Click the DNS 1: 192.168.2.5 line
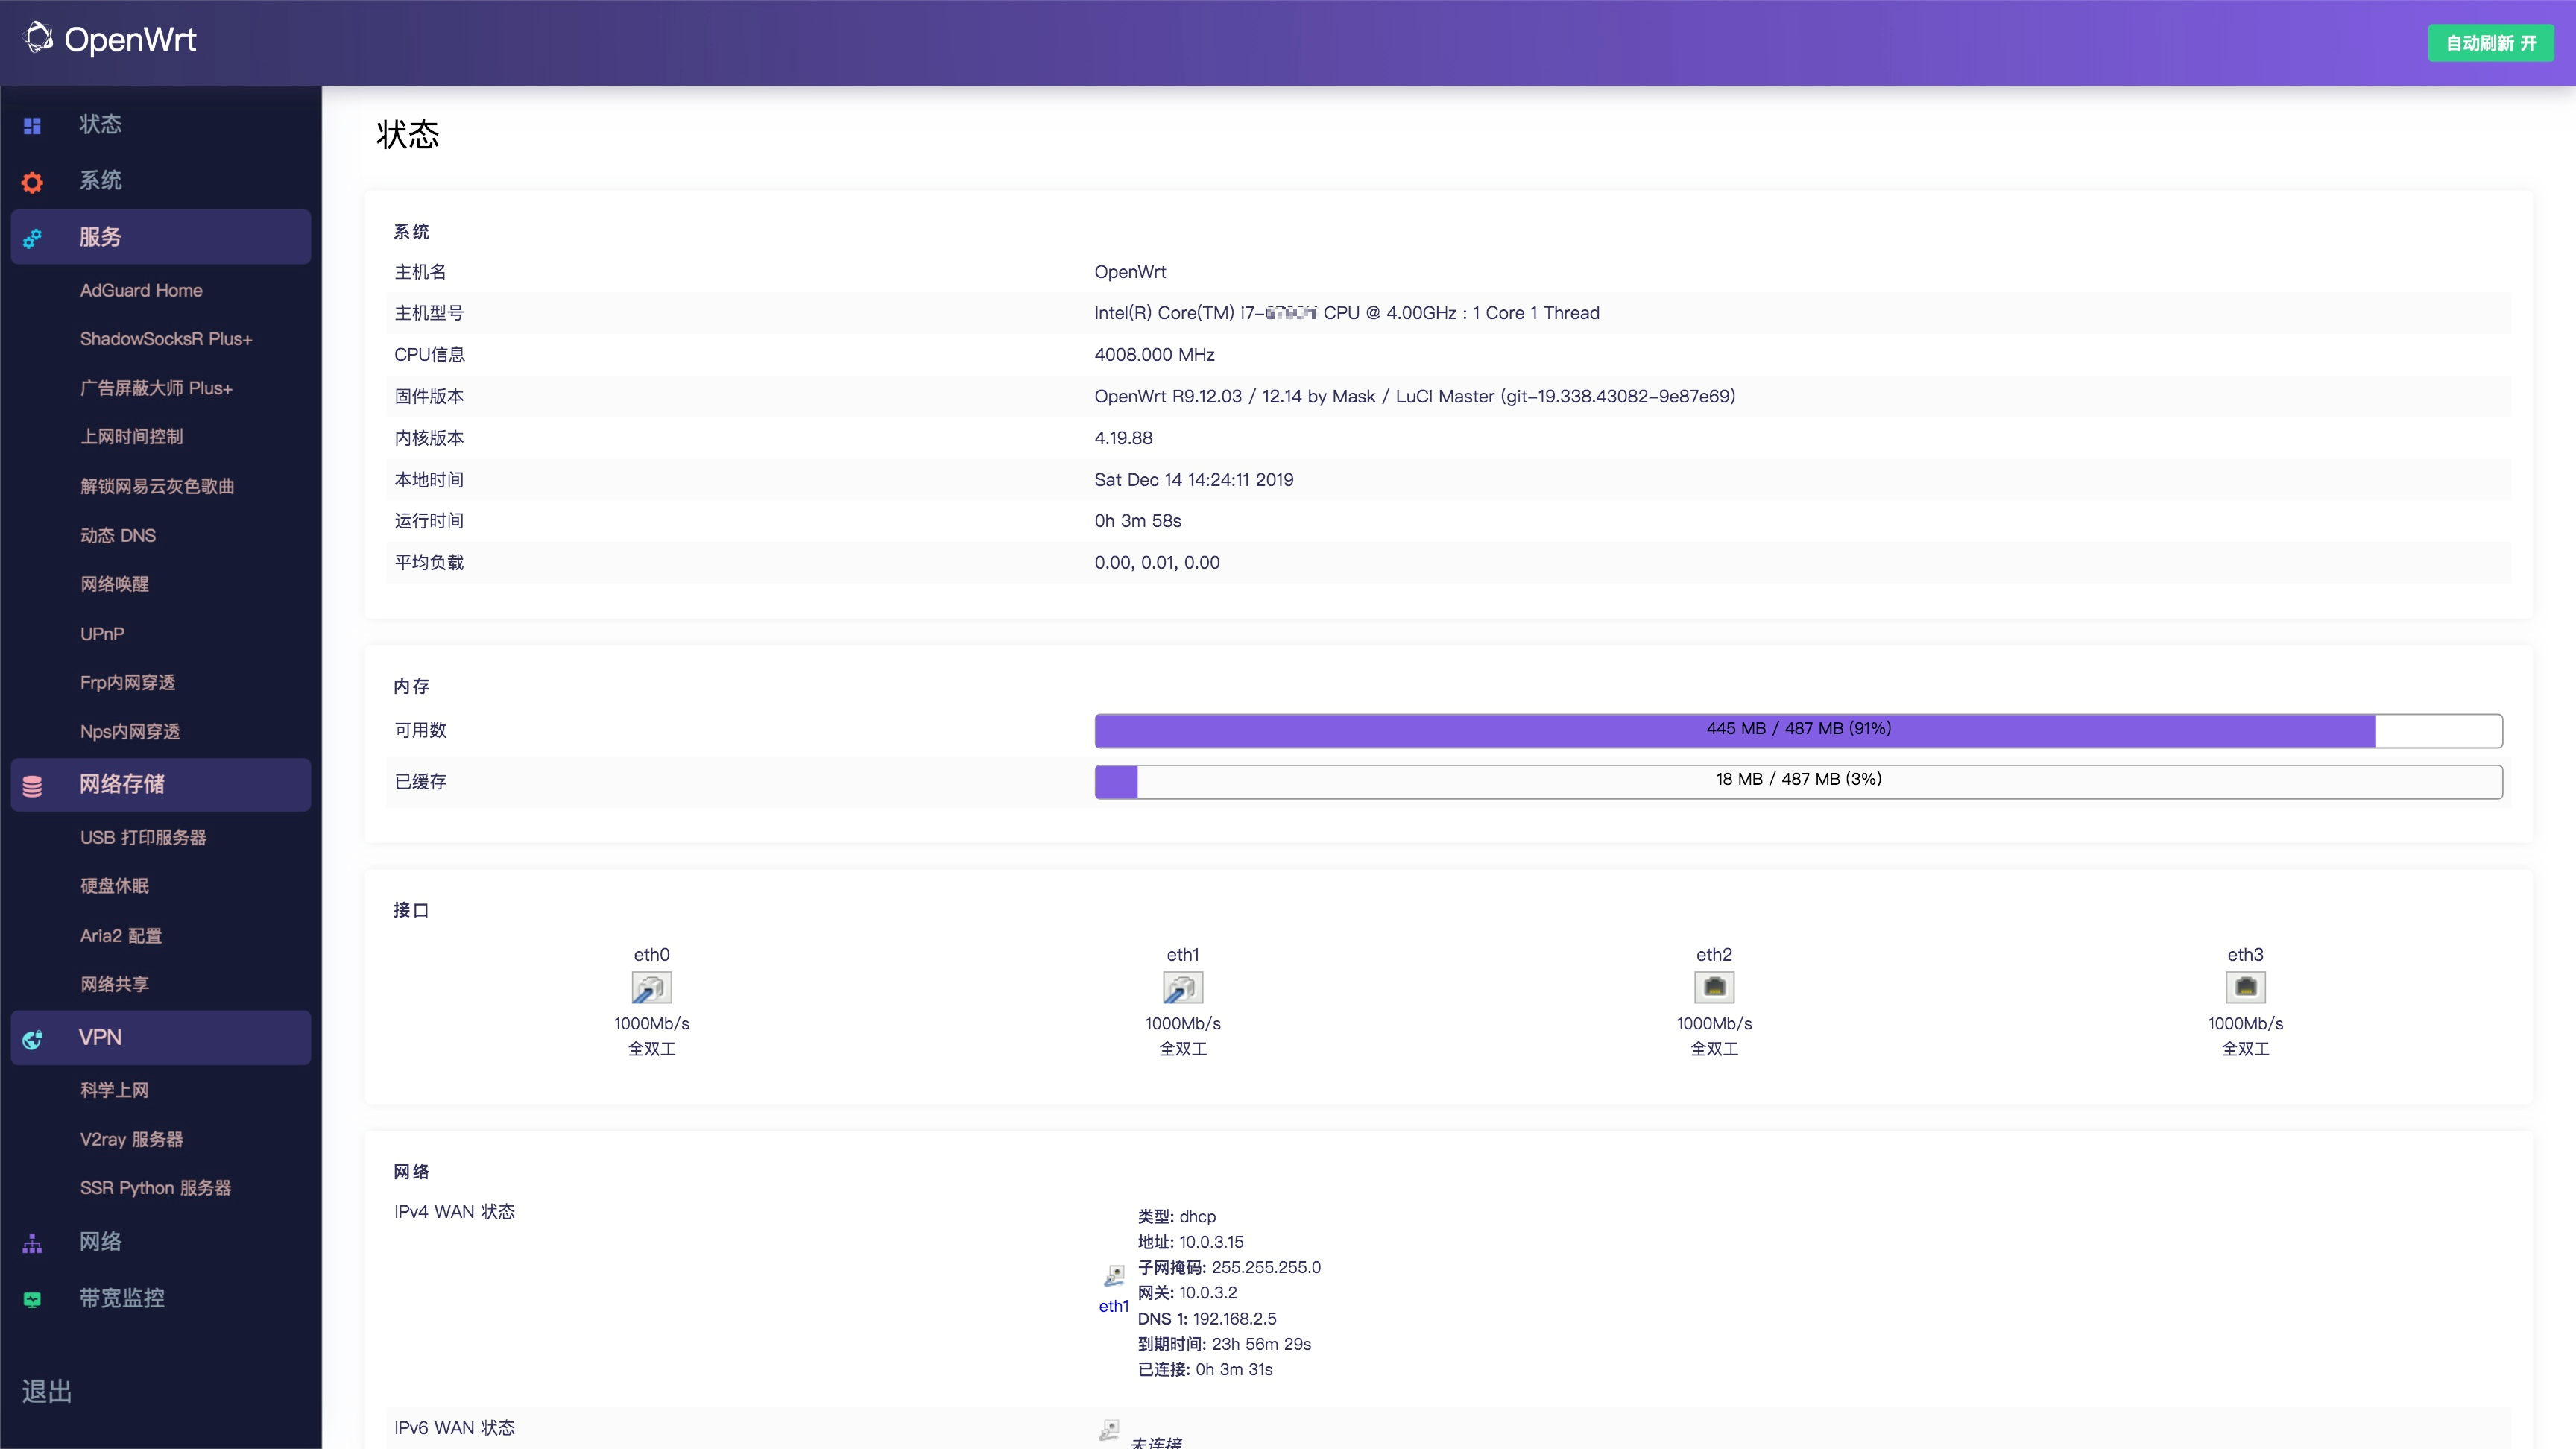The height and width of the screenshot is (1449, 2576). [1206, 1318]
